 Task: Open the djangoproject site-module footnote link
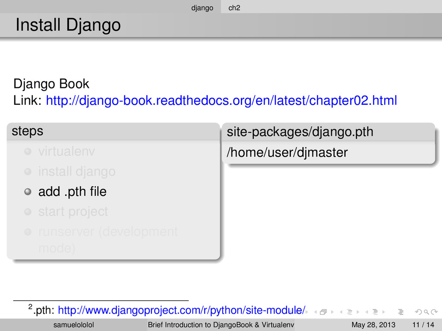pos(182,310)
